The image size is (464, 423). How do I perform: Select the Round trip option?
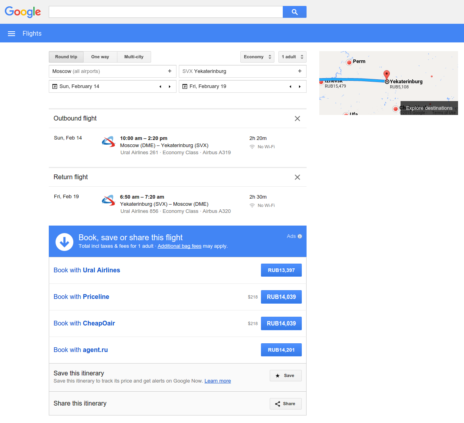point(66,57)
